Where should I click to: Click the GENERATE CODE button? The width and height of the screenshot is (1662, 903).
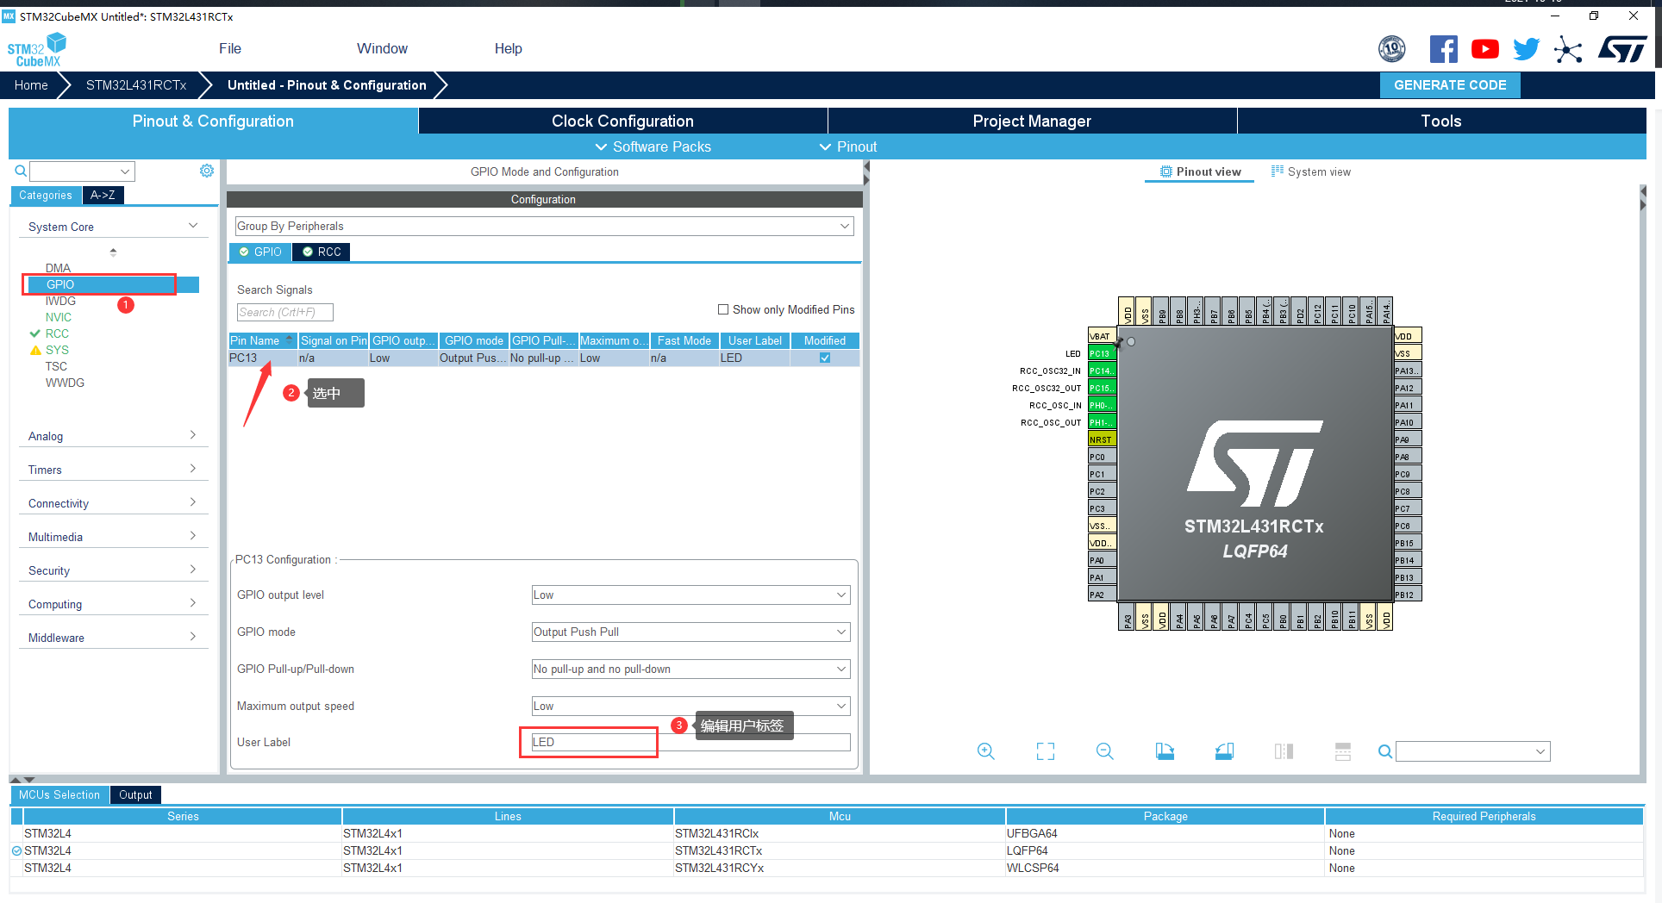[x=1450, y=84]
